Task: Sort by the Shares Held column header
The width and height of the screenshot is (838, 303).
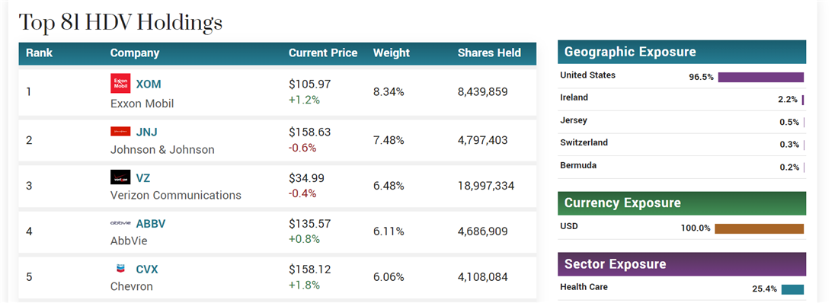Action: (x=489, y=53)
